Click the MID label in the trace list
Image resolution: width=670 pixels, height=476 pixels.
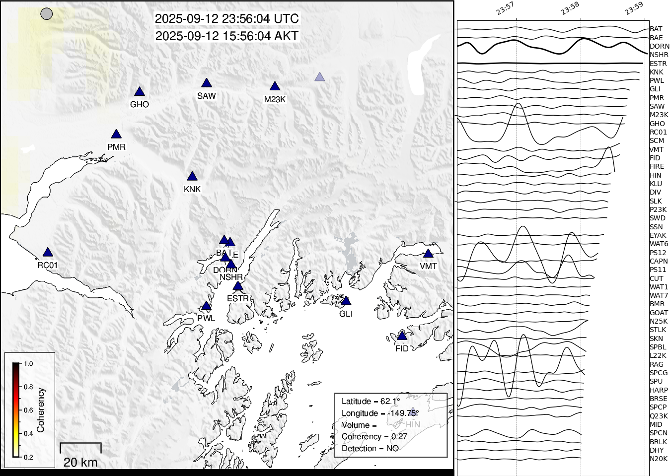click(x=656, y=425)
